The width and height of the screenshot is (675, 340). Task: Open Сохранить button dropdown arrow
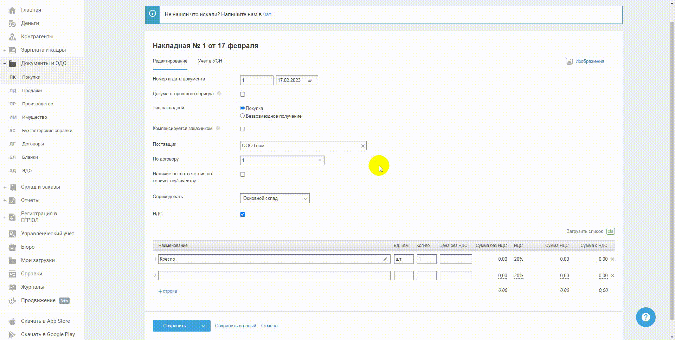pos(203,326)
